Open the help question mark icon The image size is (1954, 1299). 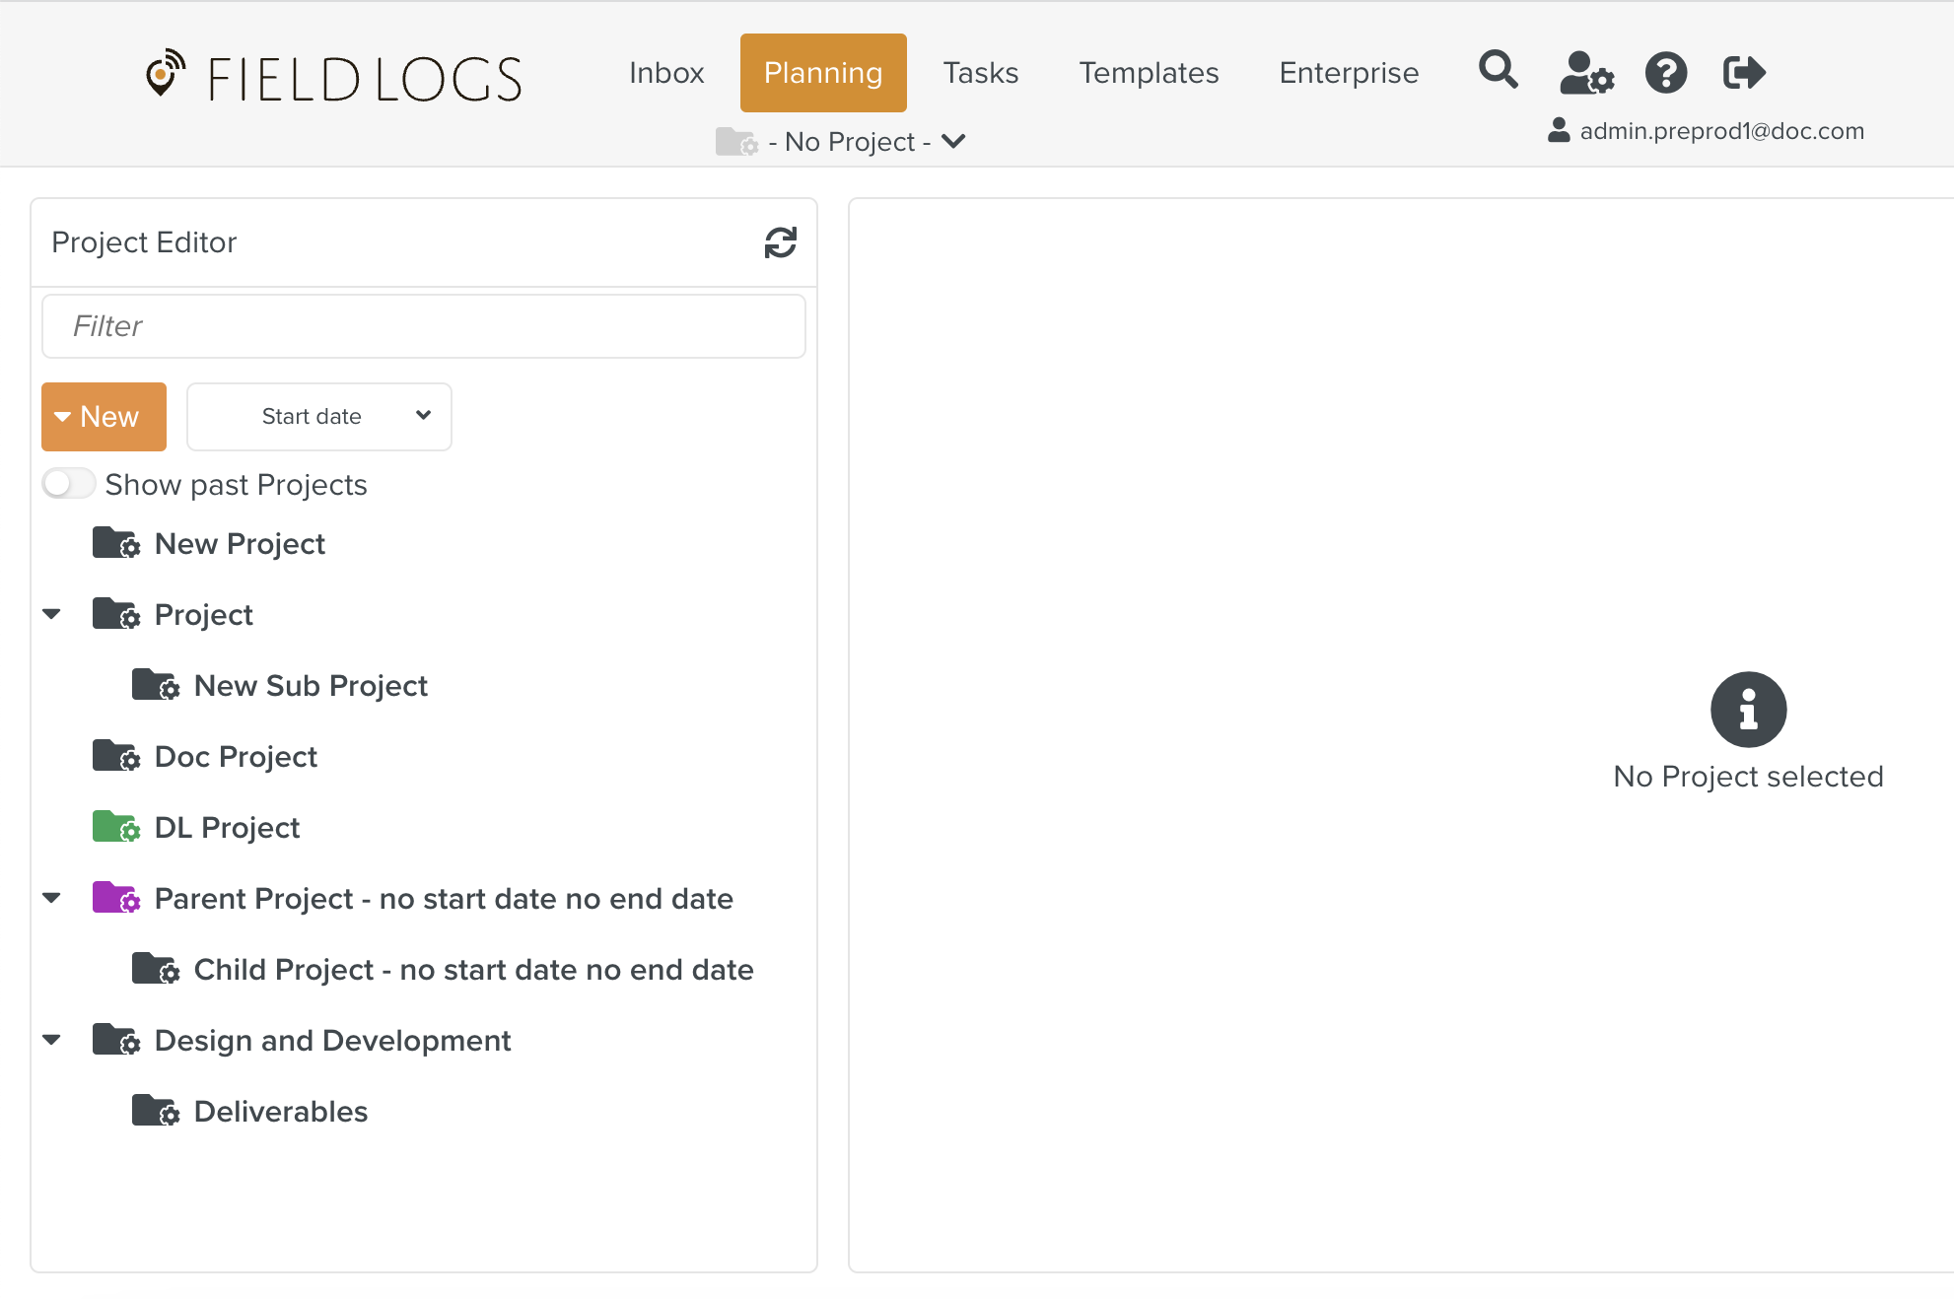(x=1665, y=72)
